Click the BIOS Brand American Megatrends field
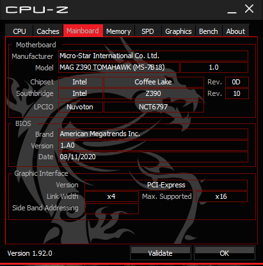This screenshot has width=263, height=266. [x=153, y=134]
